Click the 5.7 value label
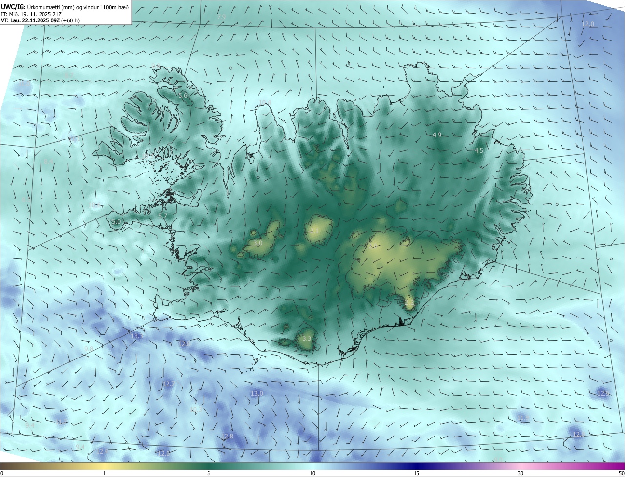 (x=163, y=216)
